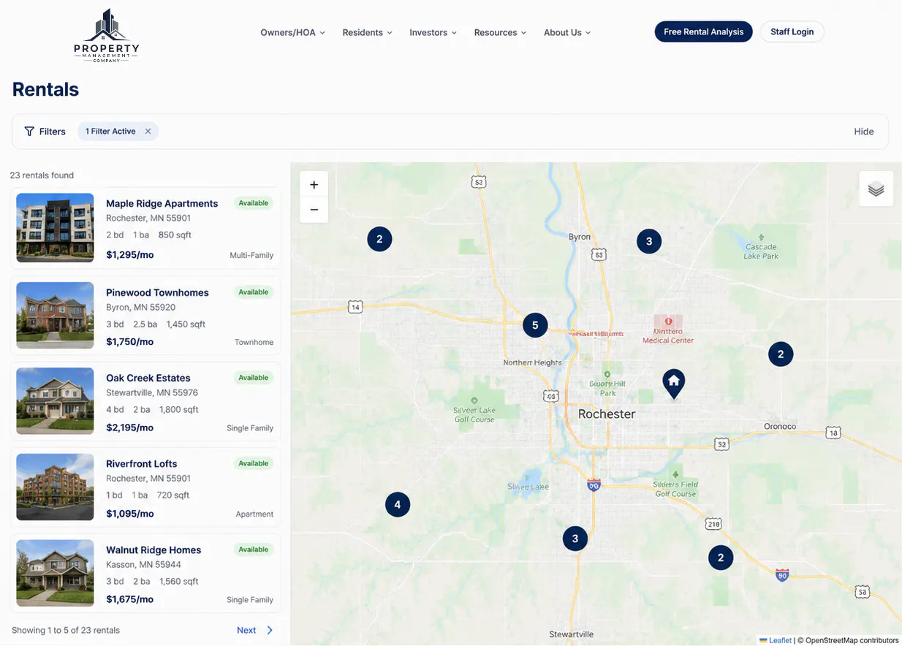Click the Staff Login button
902x646 pixels.
click(792, 31)
